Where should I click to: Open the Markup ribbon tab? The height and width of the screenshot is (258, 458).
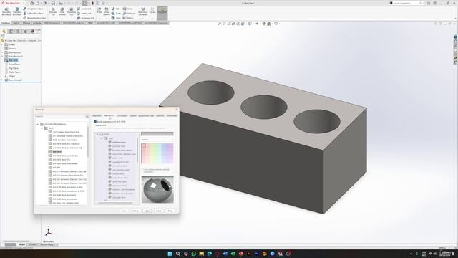pyautogui.click(x=26, y=23)
